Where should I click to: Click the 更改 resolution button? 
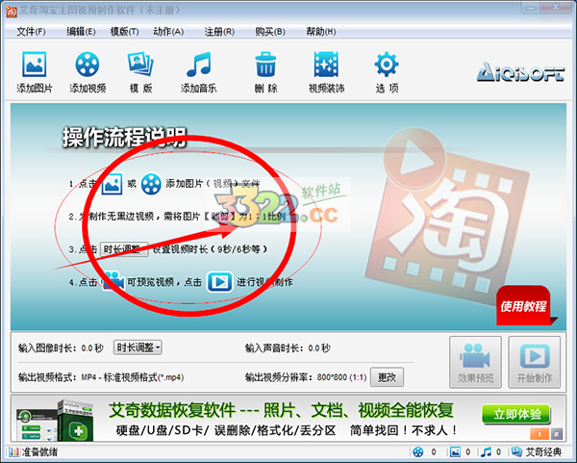pos(387,376)
